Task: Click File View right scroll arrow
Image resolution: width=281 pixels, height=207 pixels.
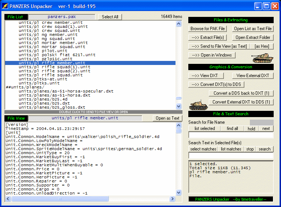Action: coord(173,199)
